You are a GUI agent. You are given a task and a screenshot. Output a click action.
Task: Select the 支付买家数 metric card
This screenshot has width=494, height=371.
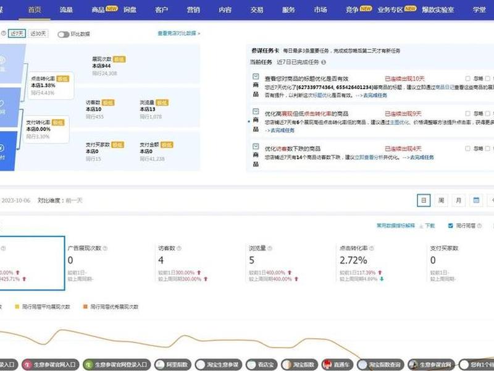pyautogui.click(x=461, y=263)
